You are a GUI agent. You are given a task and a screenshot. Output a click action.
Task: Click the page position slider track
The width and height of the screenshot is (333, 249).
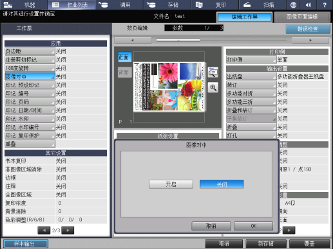(222, 40)
